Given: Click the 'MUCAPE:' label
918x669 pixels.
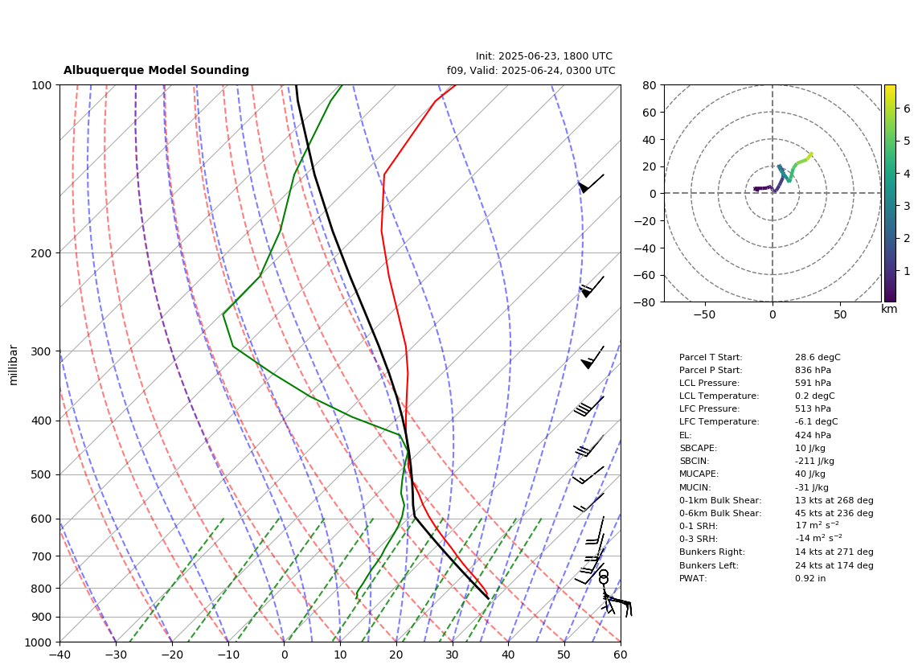Looking at the screenshot, I should 699,474.
